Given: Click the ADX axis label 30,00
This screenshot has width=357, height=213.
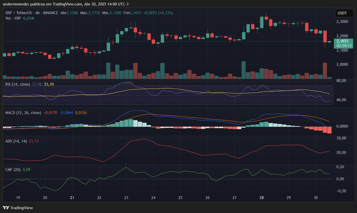Looking at the screenshot, I should click(x=341, y=138).
